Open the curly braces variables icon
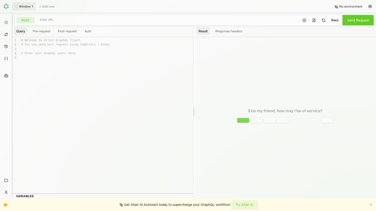376x211 pixels. coord(6,58)
